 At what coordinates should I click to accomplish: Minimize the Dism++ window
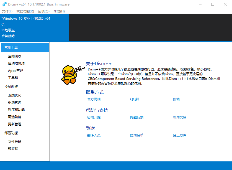[200, 4]
